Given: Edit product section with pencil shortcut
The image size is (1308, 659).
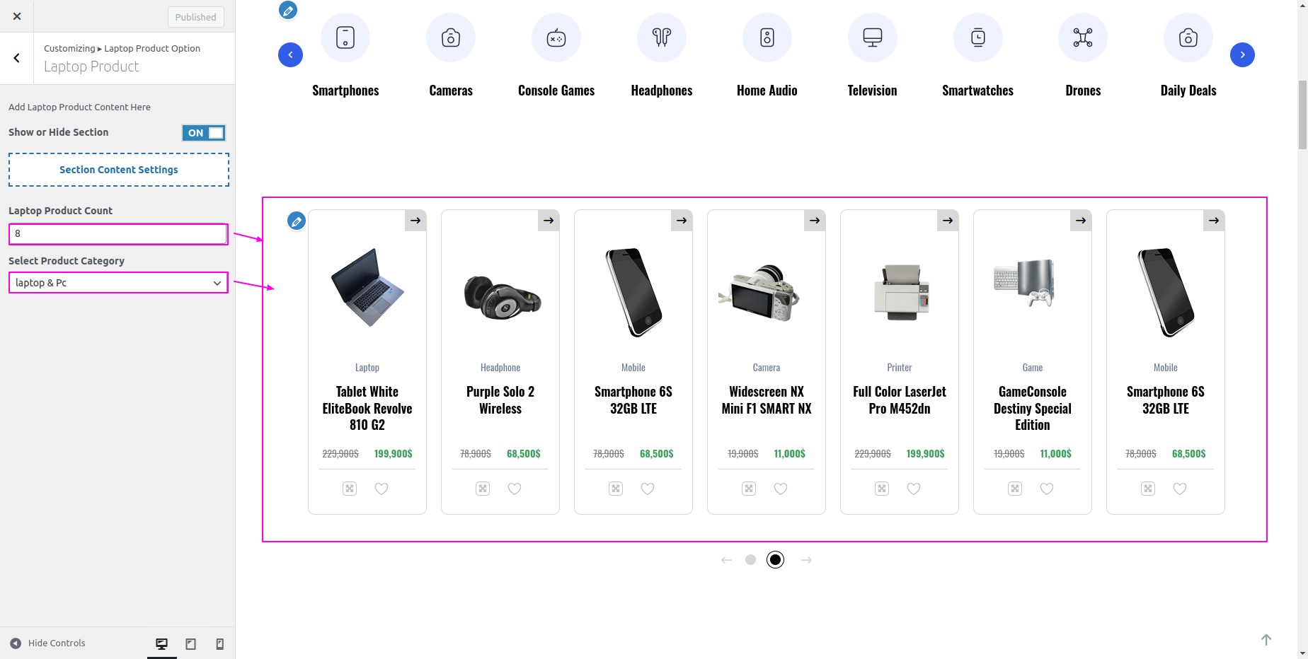Looking at the screenshot, I should click(297, 221).
